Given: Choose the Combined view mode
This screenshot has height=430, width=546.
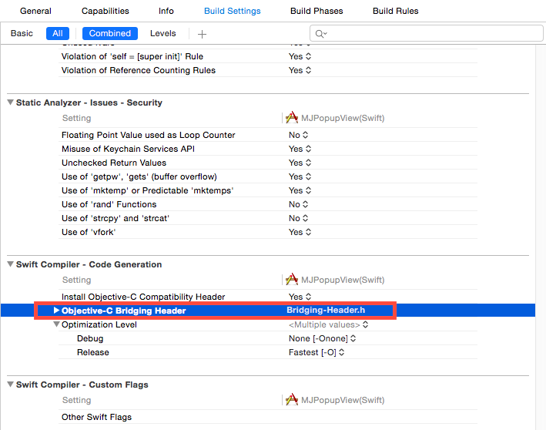Looking at the screenshot, I should (x=110, y=33).
